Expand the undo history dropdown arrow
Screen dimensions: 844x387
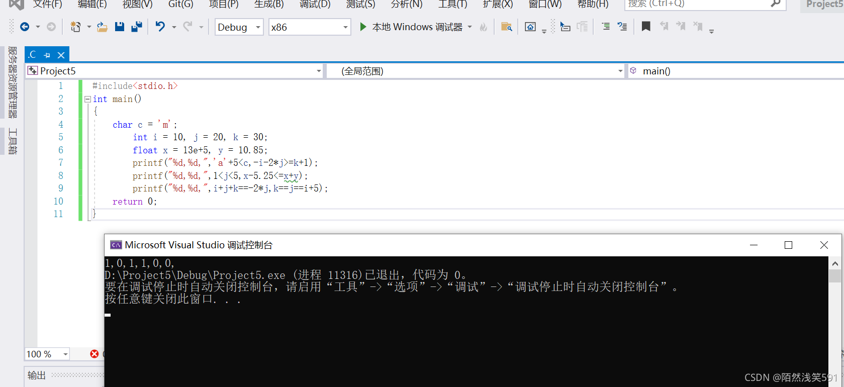(174, 27)
